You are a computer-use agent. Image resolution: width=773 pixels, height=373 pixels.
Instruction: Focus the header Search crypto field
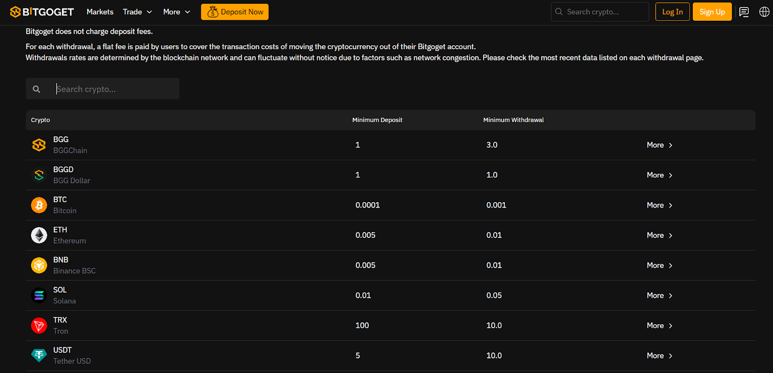[x=604, y=12]
